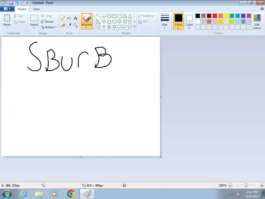The height and width of the screenshot is (199, 265).
Task: Select the Fill with color bucket
Action: pos(69,18)
